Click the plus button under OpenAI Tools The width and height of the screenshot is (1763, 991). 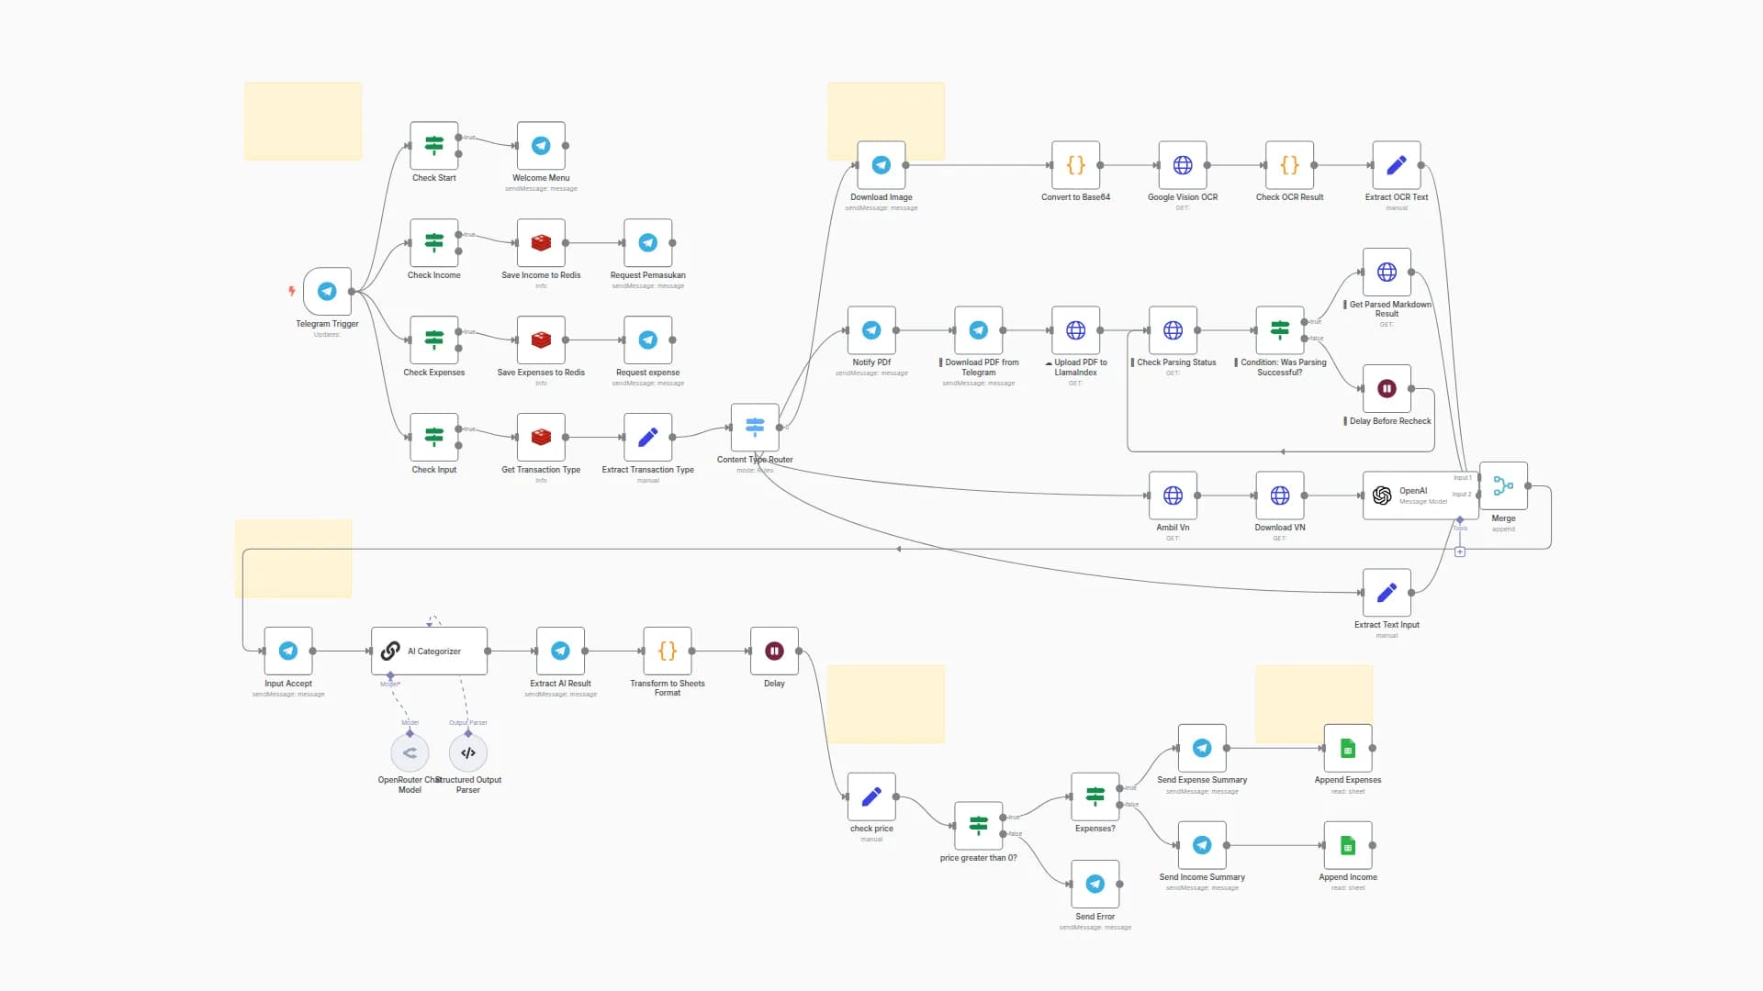pyautogui.click(x=1460, y=551)
